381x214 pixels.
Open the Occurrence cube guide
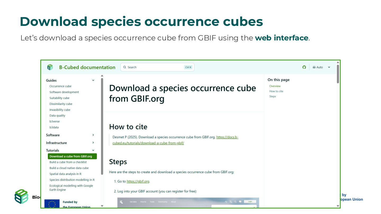tap(60, 86)
